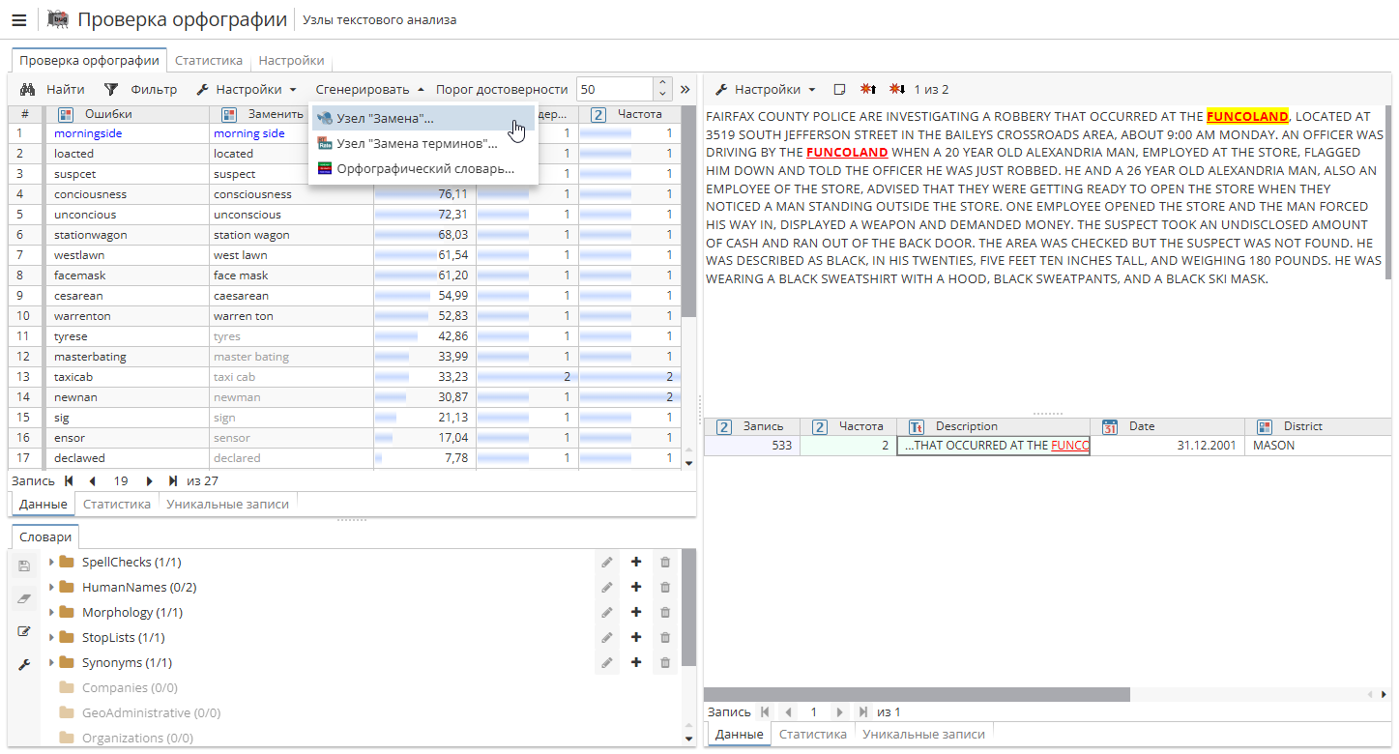Expand the Synonyms tree node
This screenshot has height=754, width=1399.
pyautogui.click(x=51, y=662)
